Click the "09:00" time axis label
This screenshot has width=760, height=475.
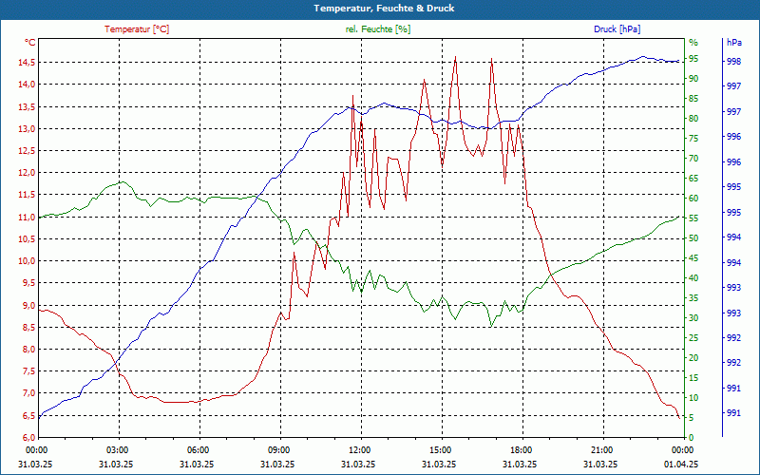point(277,450)
